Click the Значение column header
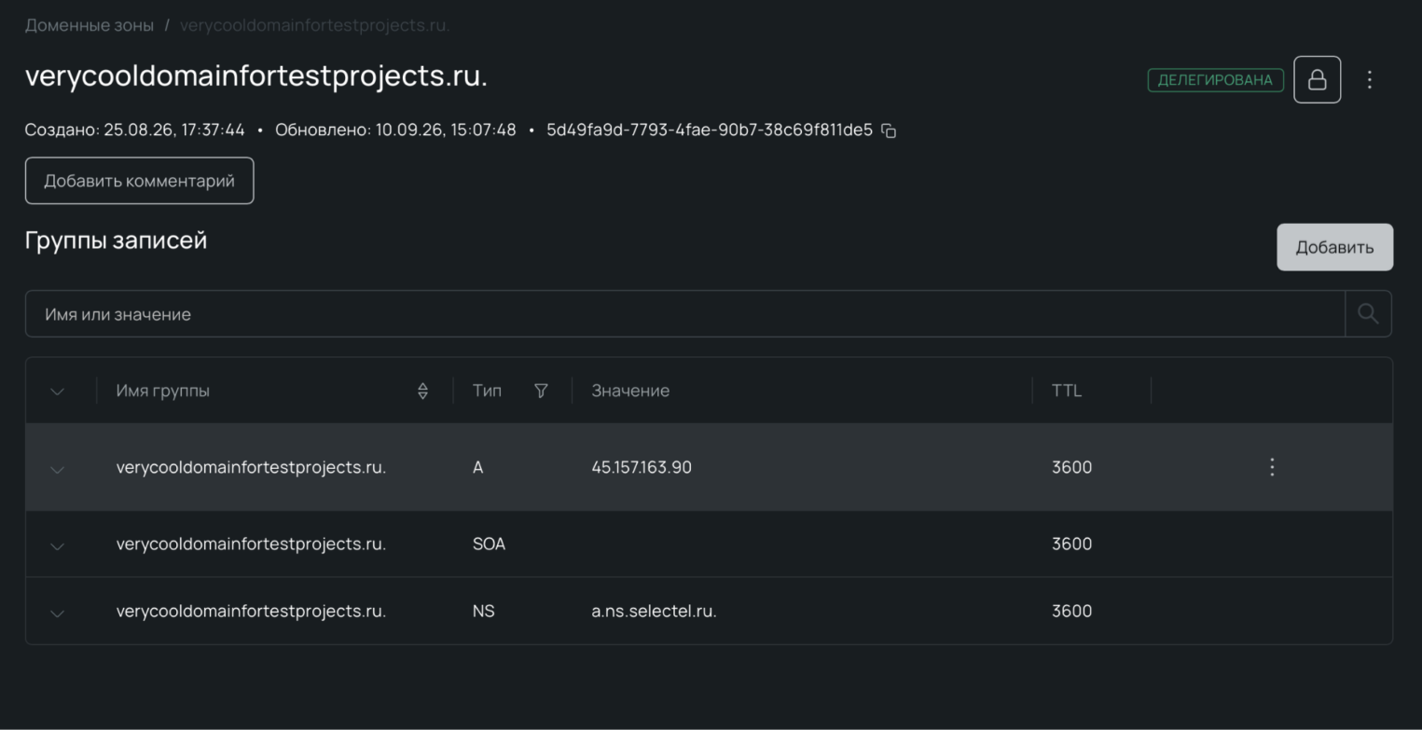 click(x=630, y=391)
